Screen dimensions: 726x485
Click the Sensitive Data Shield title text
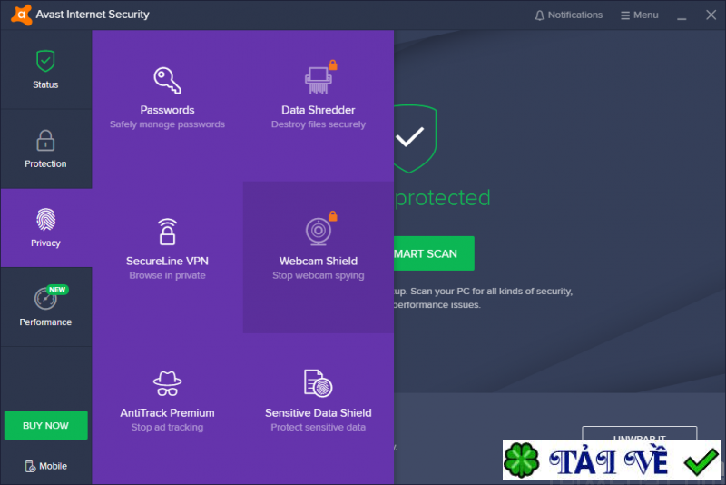click(319, 412)
